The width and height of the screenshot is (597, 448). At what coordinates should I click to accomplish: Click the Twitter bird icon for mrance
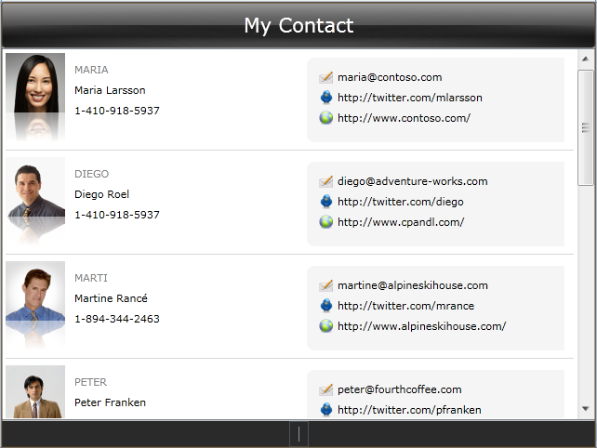coord(325,306)
